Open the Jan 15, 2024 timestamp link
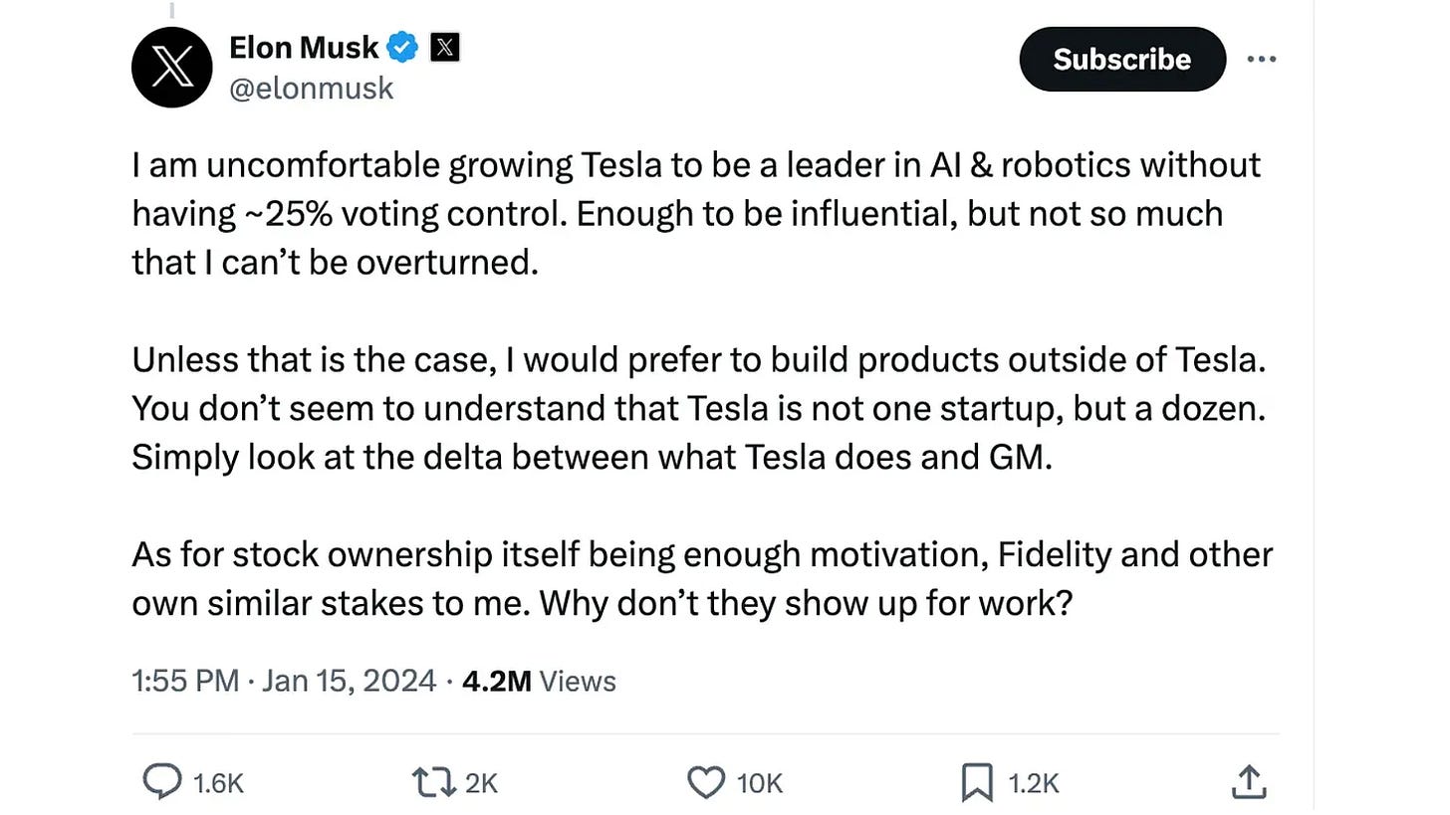This screenshot has height=815, width=1450. [349, 681]
